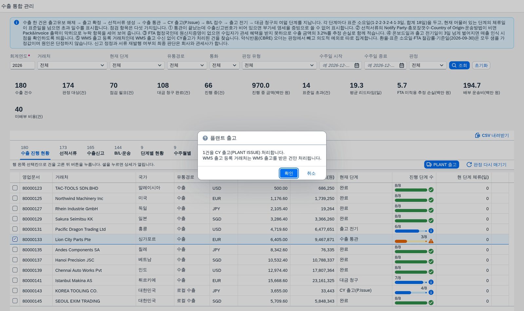
Task: Select checkbox for SEOUL EXIM TRADING row
Action: [15, 301]
